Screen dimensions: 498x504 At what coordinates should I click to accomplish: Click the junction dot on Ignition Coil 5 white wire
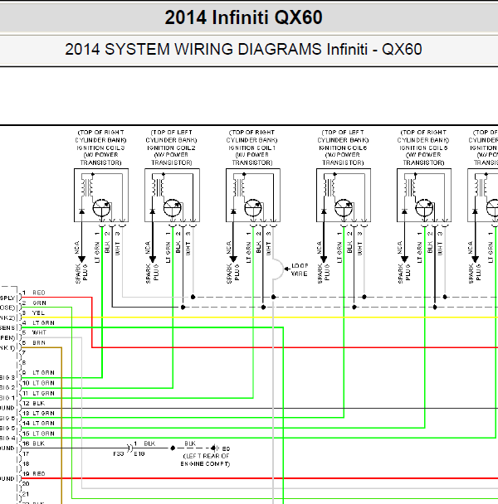pos(445,297)
